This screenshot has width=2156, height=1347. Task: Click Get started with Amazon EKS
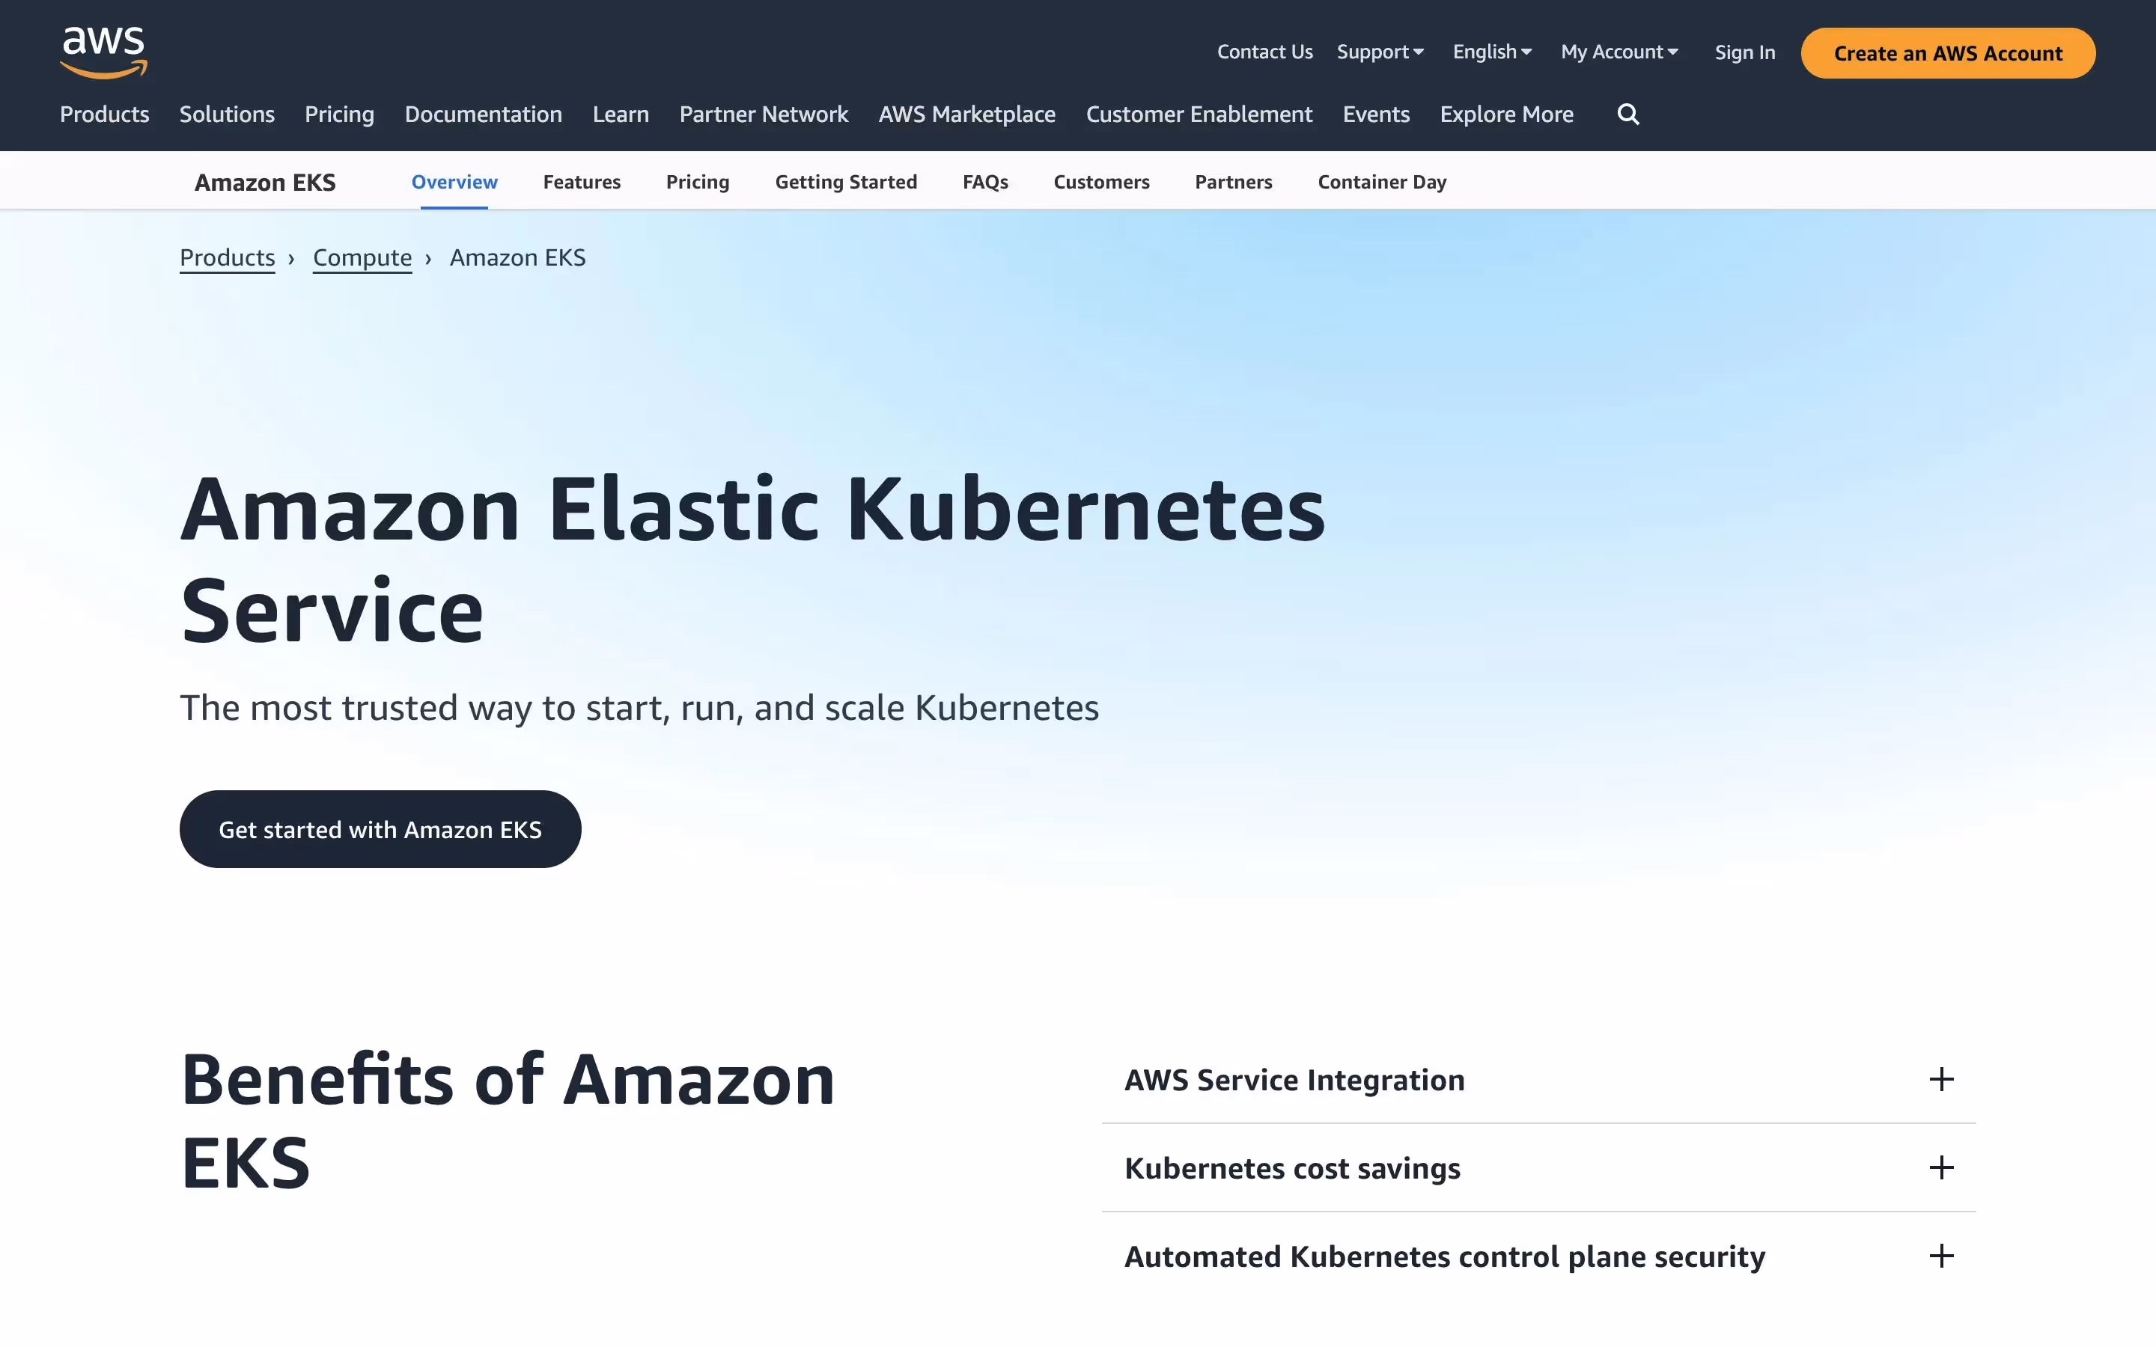tap(380, 829)
